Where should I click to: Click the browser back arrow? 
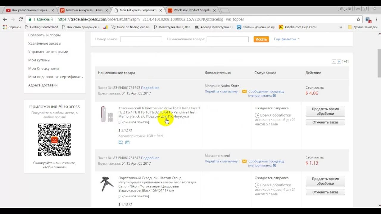pos(5,19)
